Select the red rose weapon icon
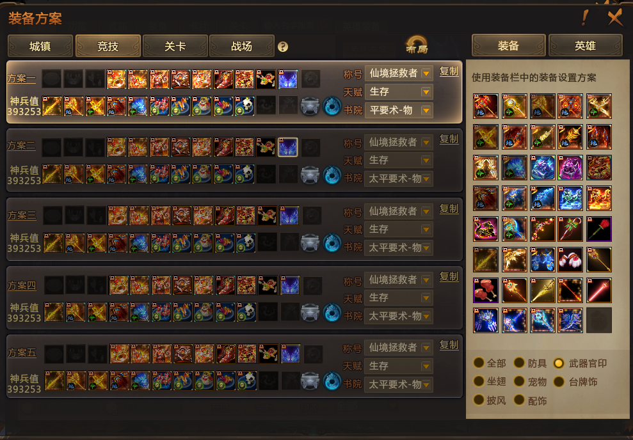 pyautogui.click(x=598, y=229)
